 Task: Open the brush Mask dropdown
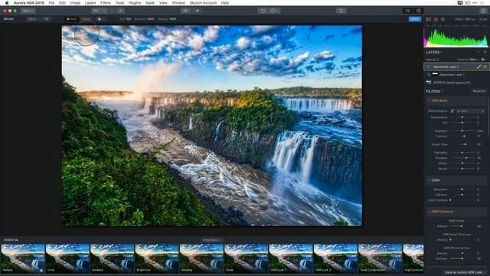coord(33,19)
